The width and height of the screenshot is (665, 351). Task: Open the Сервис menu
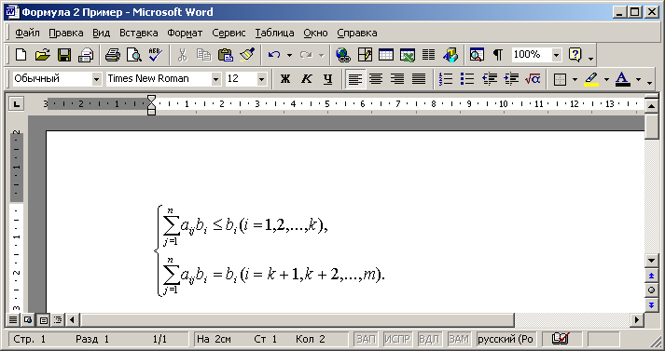[229, 33]
